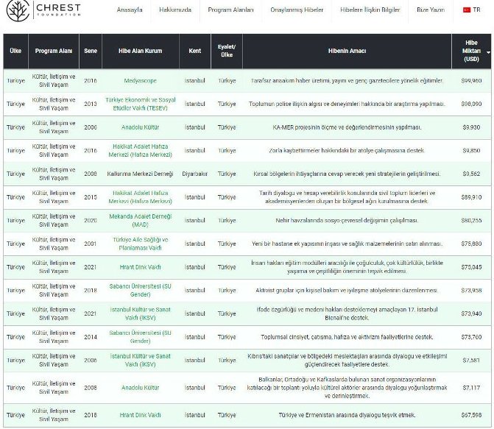Open Hafıza Merkezi link in 2015 row
Screen dimensions: 494x429
pos(140,197)
